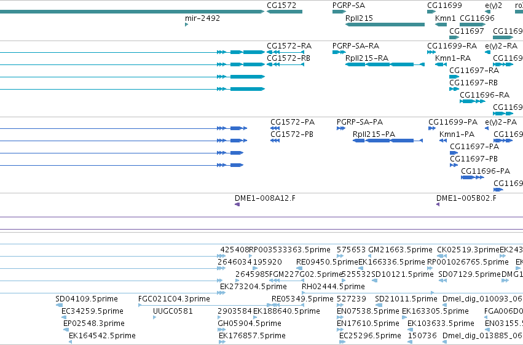Click the CG1572-PA protein label
Screen dimensions: 523x345
[293, 122]
